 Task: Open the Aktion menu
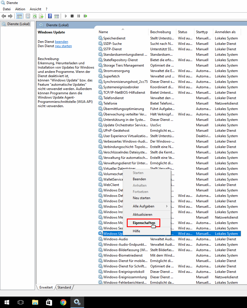20,9
